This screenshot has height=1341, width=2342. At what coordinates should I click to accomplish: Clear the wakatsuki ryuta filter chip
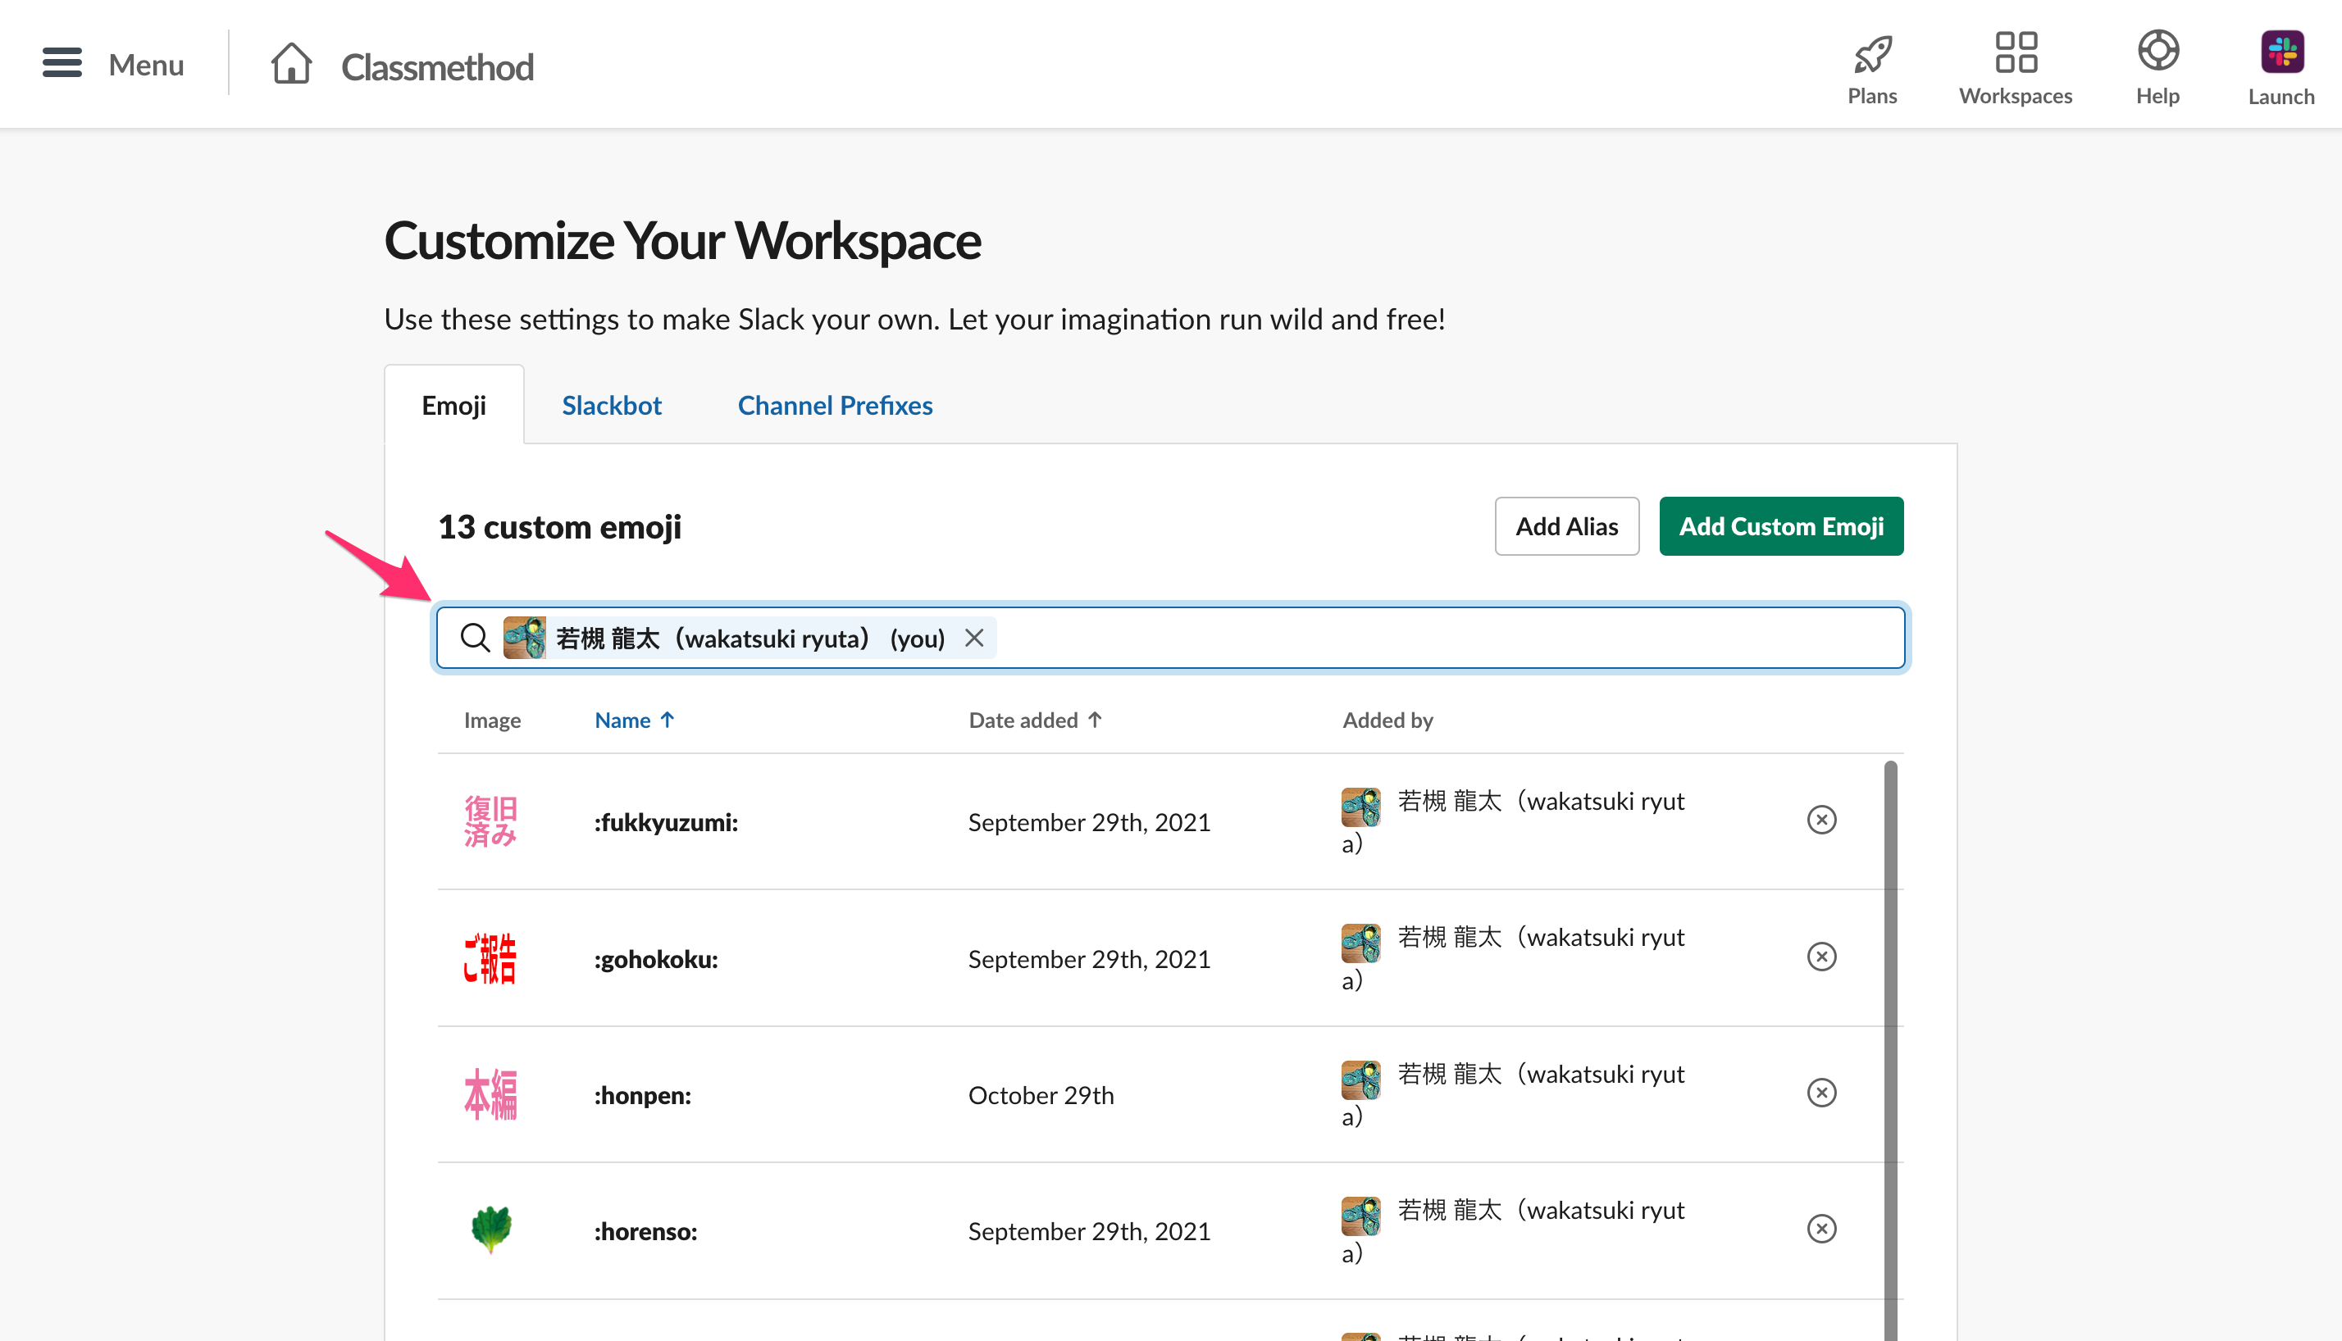pos(974,638)
